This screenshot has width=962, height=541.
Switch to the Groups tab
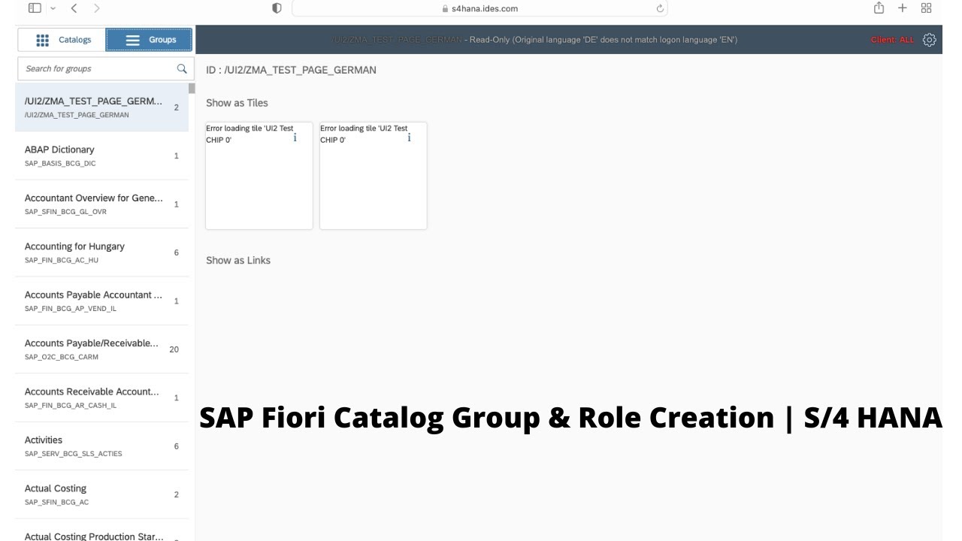[x=149, y=40]
